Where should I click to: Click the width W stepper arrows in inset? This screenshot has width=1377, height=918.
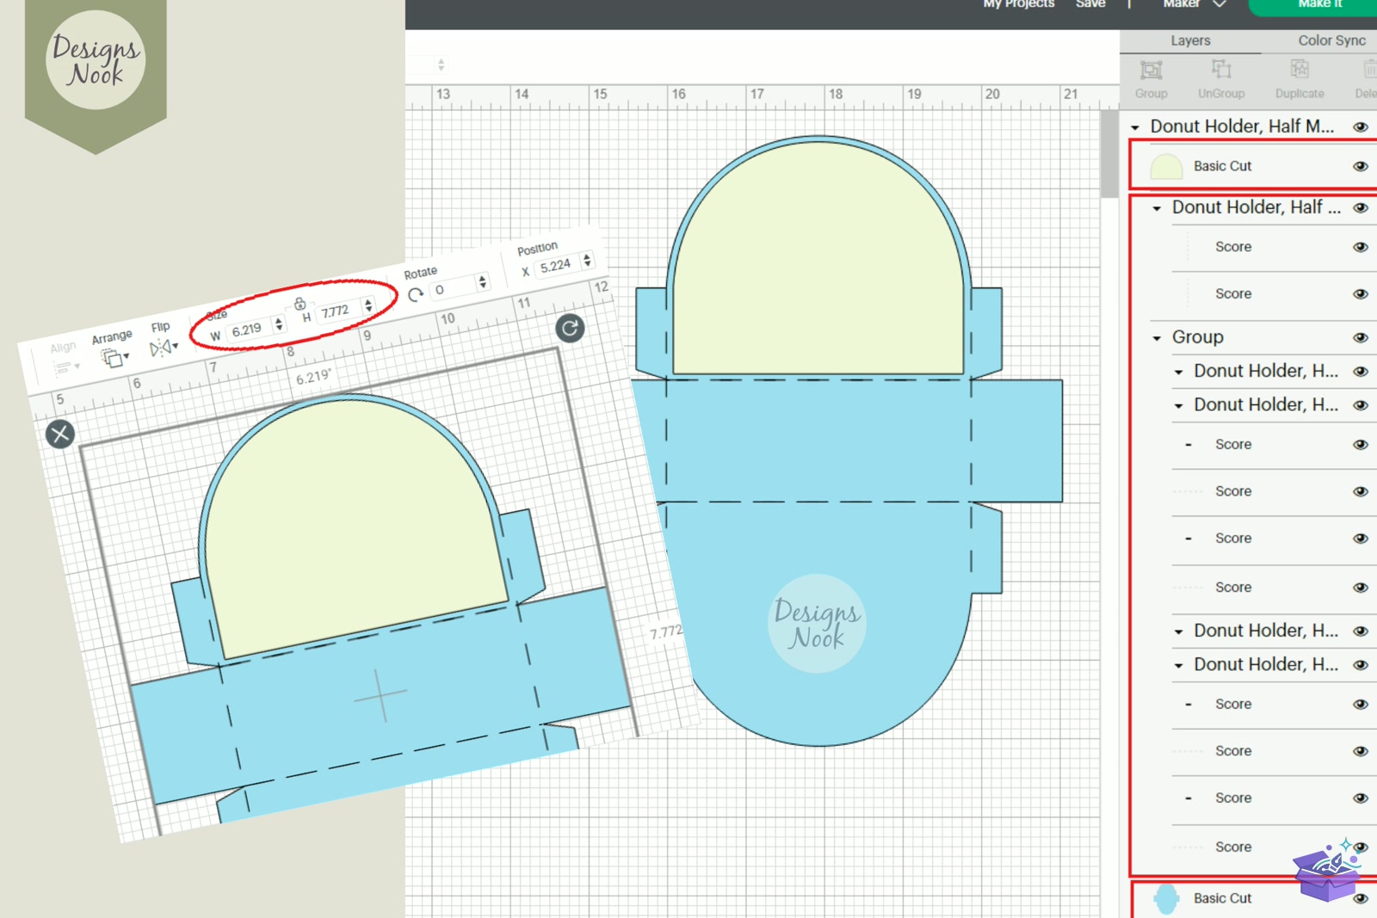[x=279, y=323]
